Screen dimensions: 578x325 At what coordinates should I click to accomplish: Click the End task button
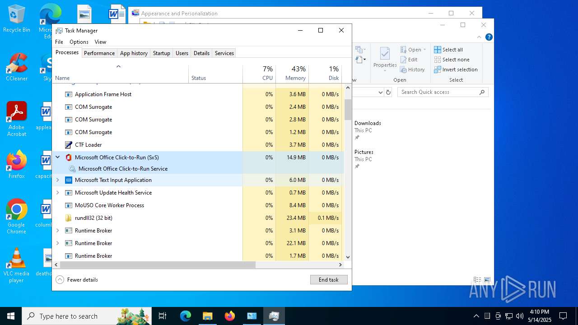[329, 280]
